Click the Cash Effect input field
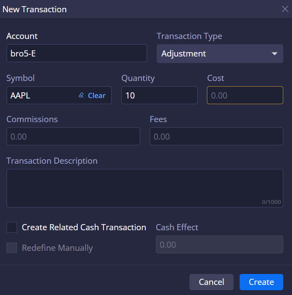 tap(219, 245)
